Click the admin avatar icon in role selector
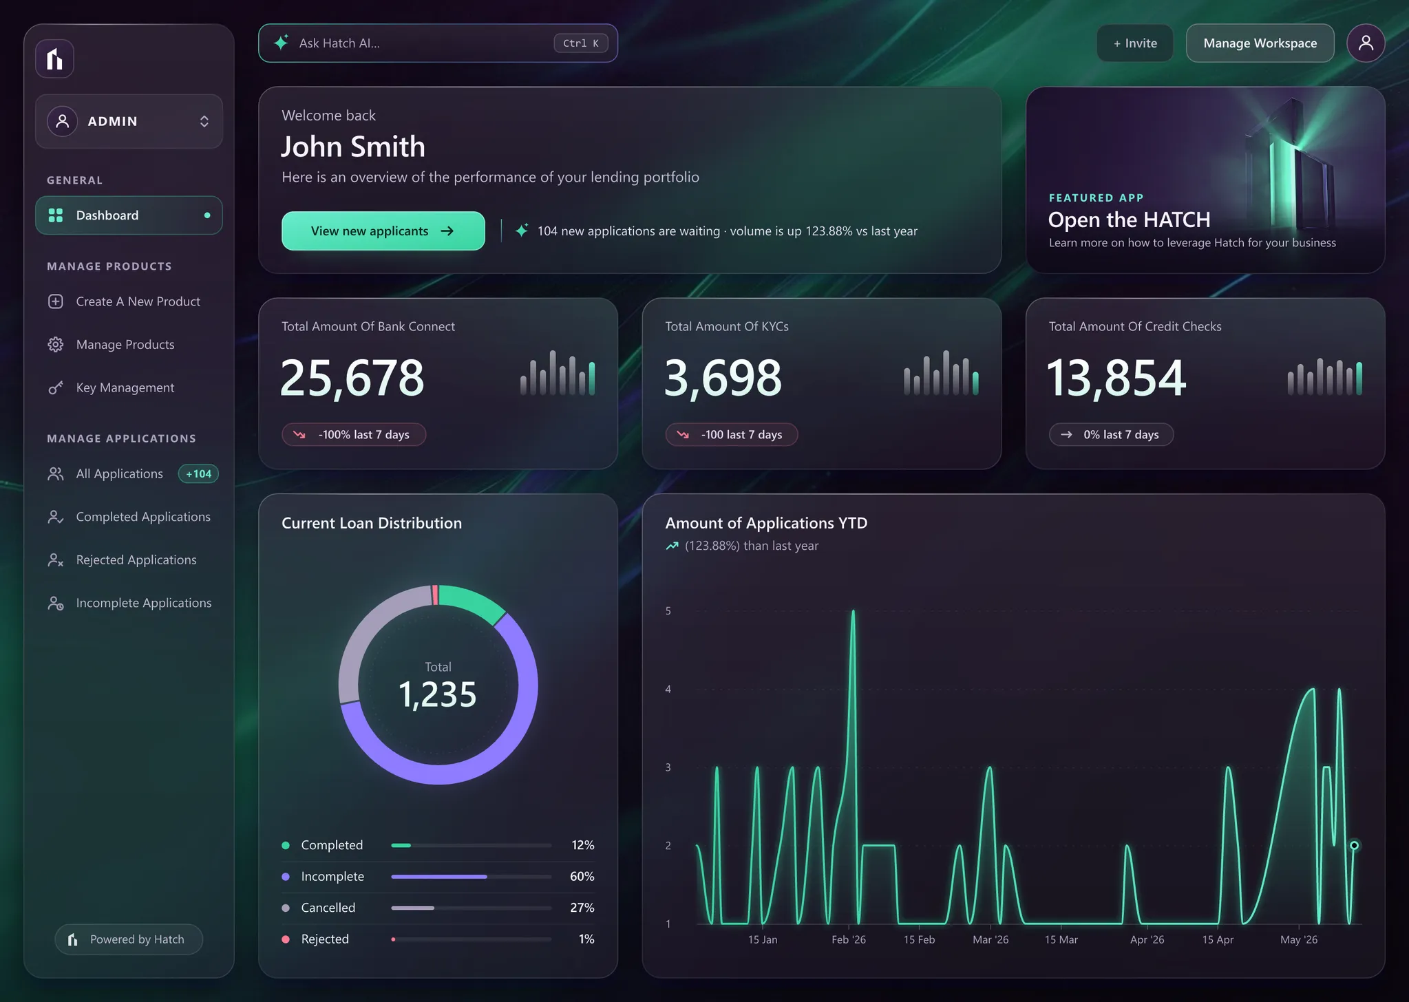 (63, 121)
